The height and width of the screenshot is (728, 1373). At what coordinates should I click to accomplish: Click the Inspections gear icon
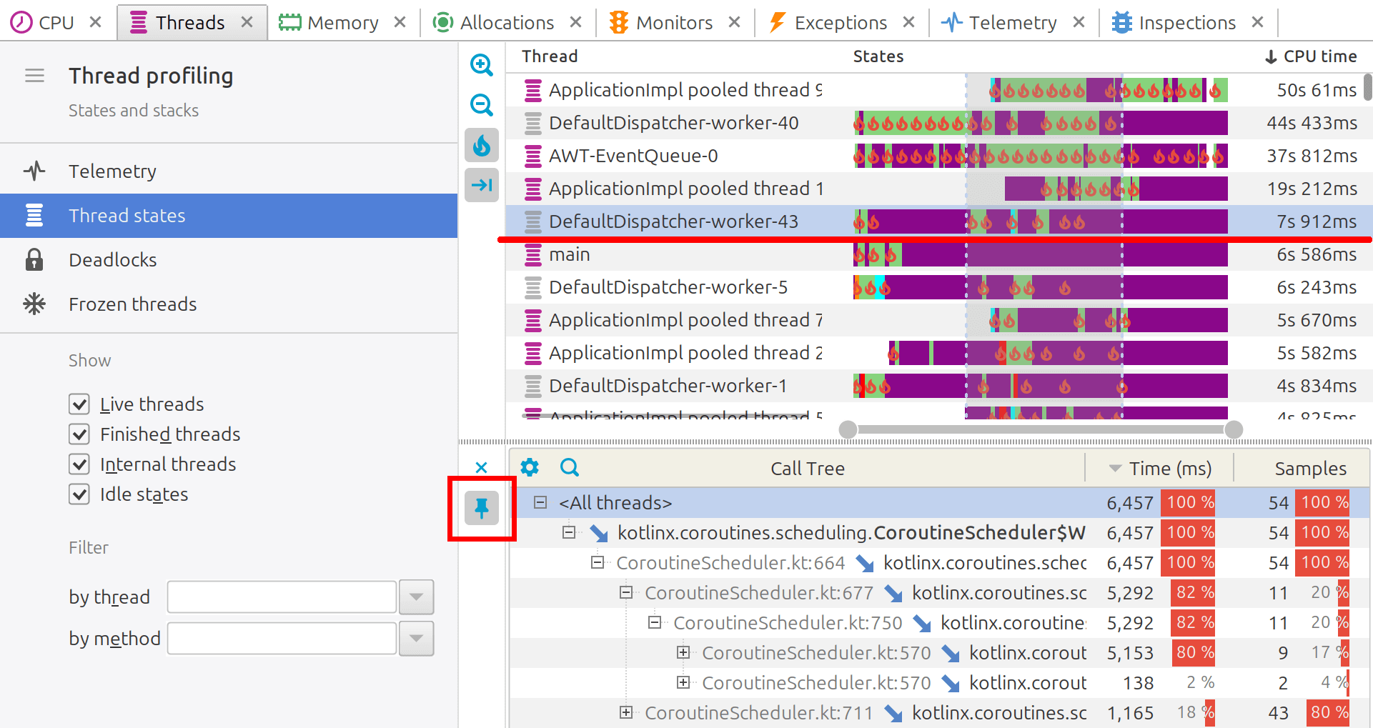(1121, 22)
